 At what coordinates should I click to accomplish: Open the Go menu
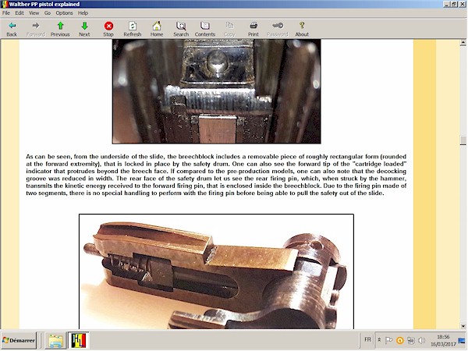(x=48, y=12)
